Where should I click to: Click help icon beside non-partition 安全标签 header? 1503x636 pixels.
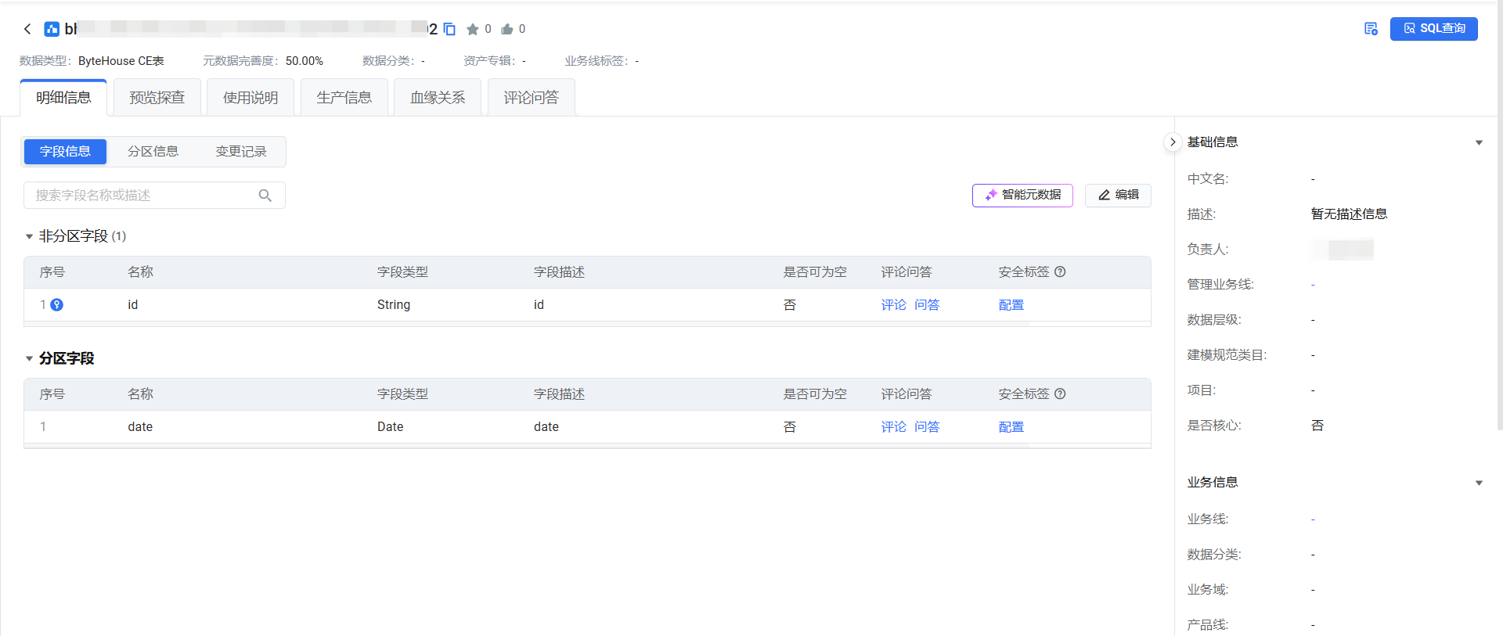point(1060,272)
